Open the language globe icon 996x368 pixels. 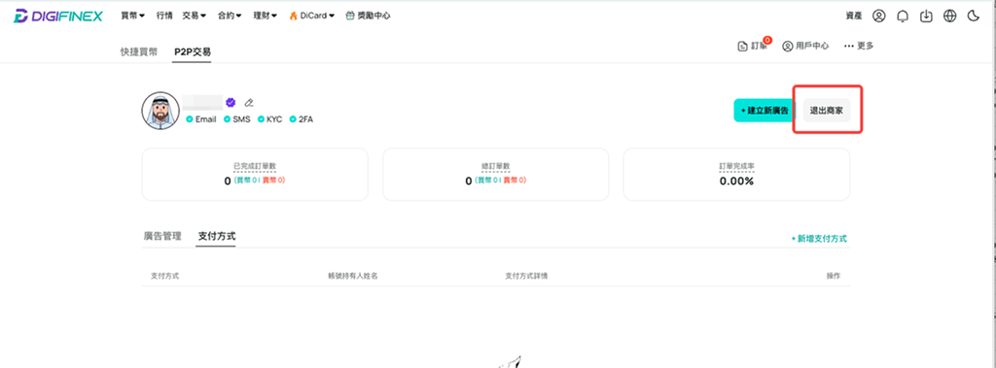click(x=949, y=16)
